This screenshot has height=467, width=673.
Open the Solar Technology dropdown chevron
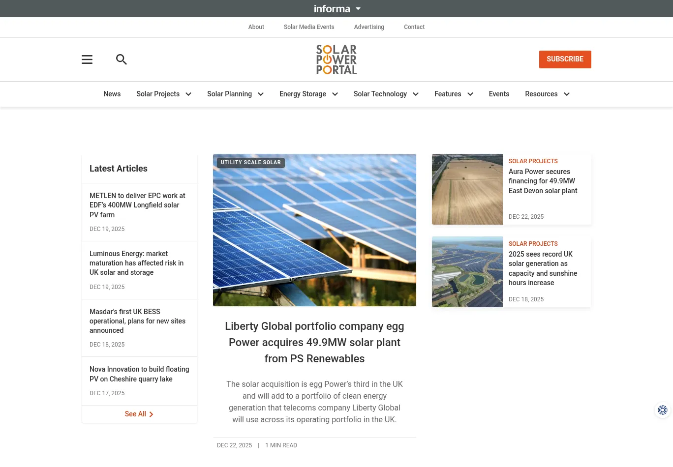point(416,94)
